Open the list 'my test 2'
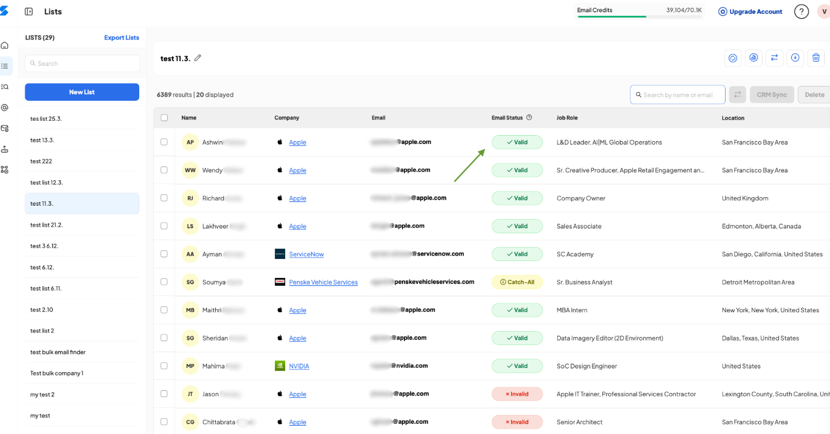 click(82, 395)
